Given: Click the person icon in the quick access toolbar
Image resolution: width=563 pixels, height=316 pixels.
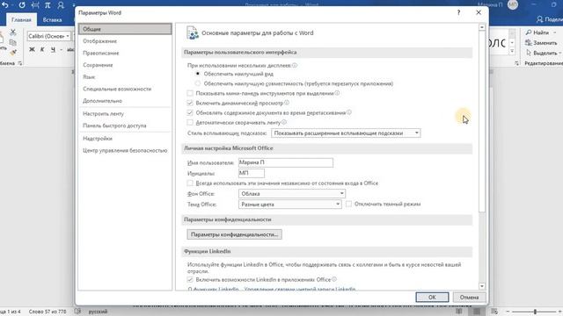Looking at the screenshot, I should click(x=61, y=5).
